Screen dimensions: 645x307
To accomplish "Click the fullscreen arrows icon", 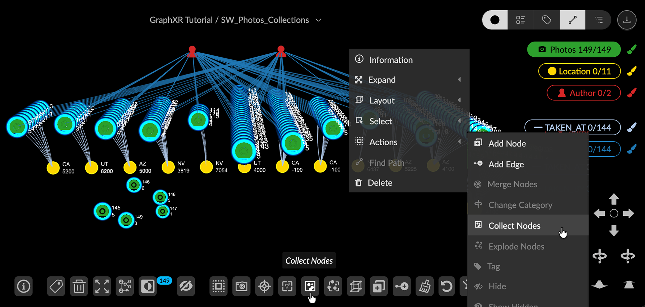I will 102,287.
